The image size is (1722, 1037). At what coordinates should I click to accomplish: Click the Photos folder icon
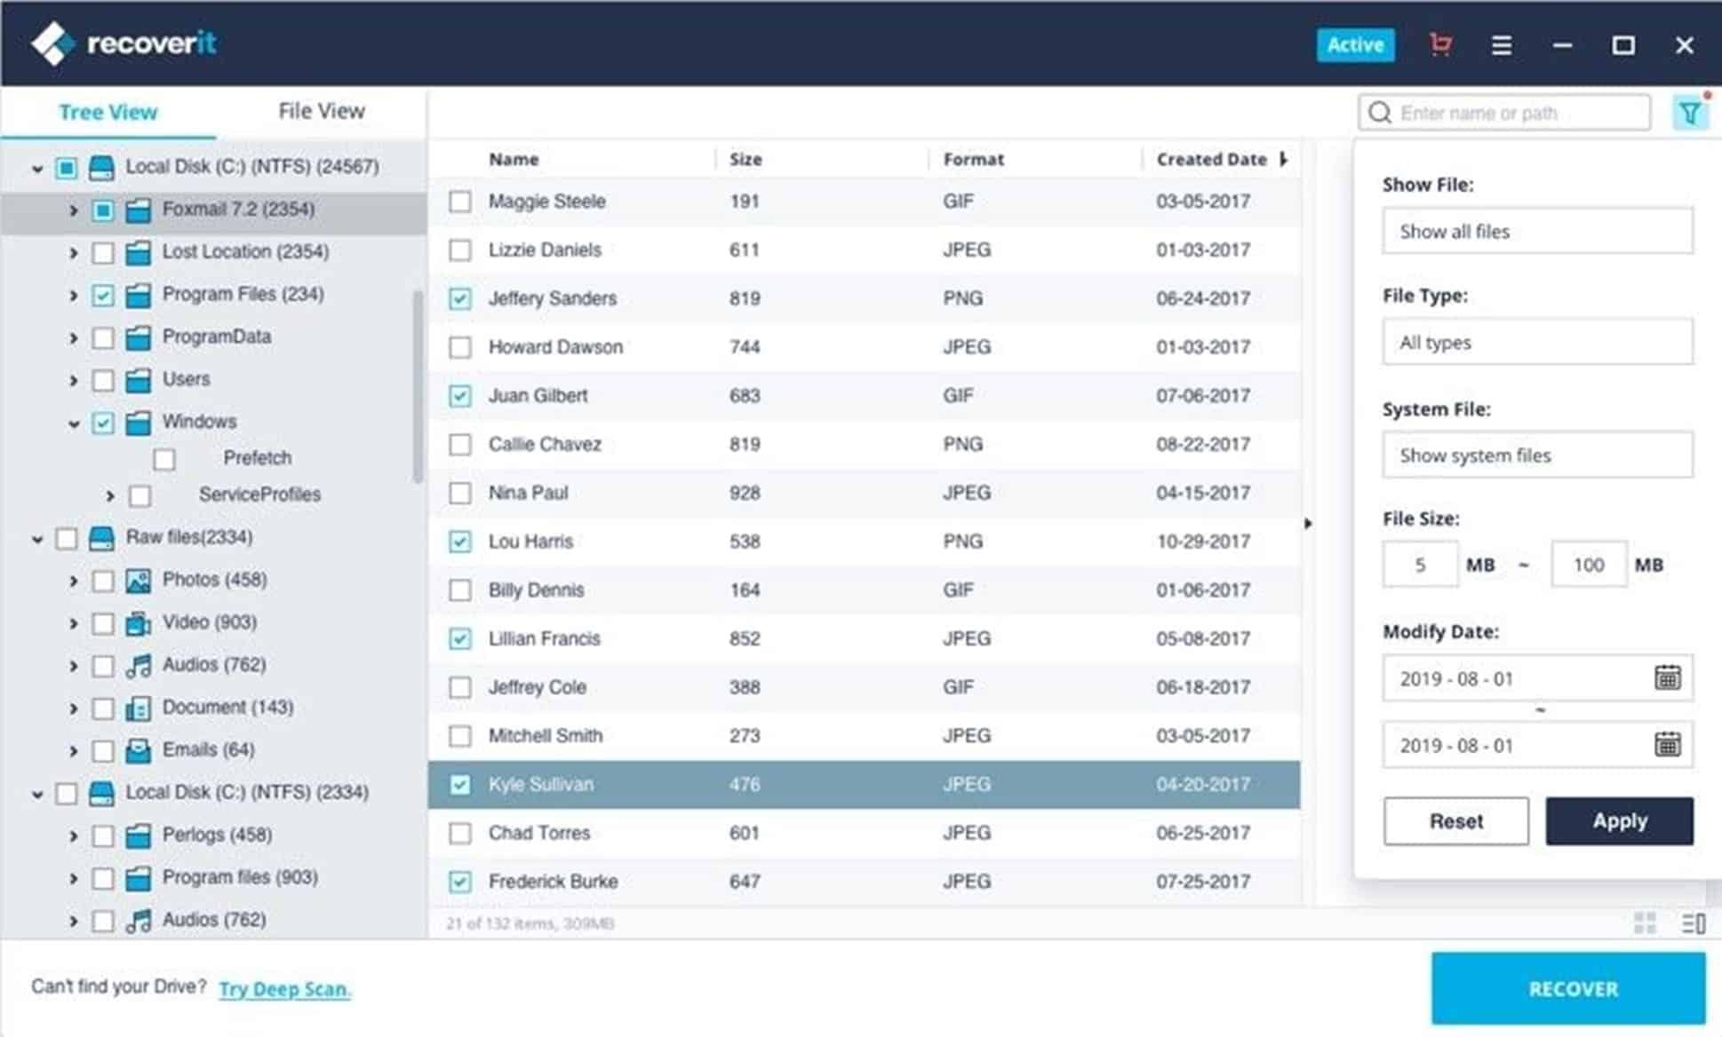pyautogui.click(x=138, y=581)
